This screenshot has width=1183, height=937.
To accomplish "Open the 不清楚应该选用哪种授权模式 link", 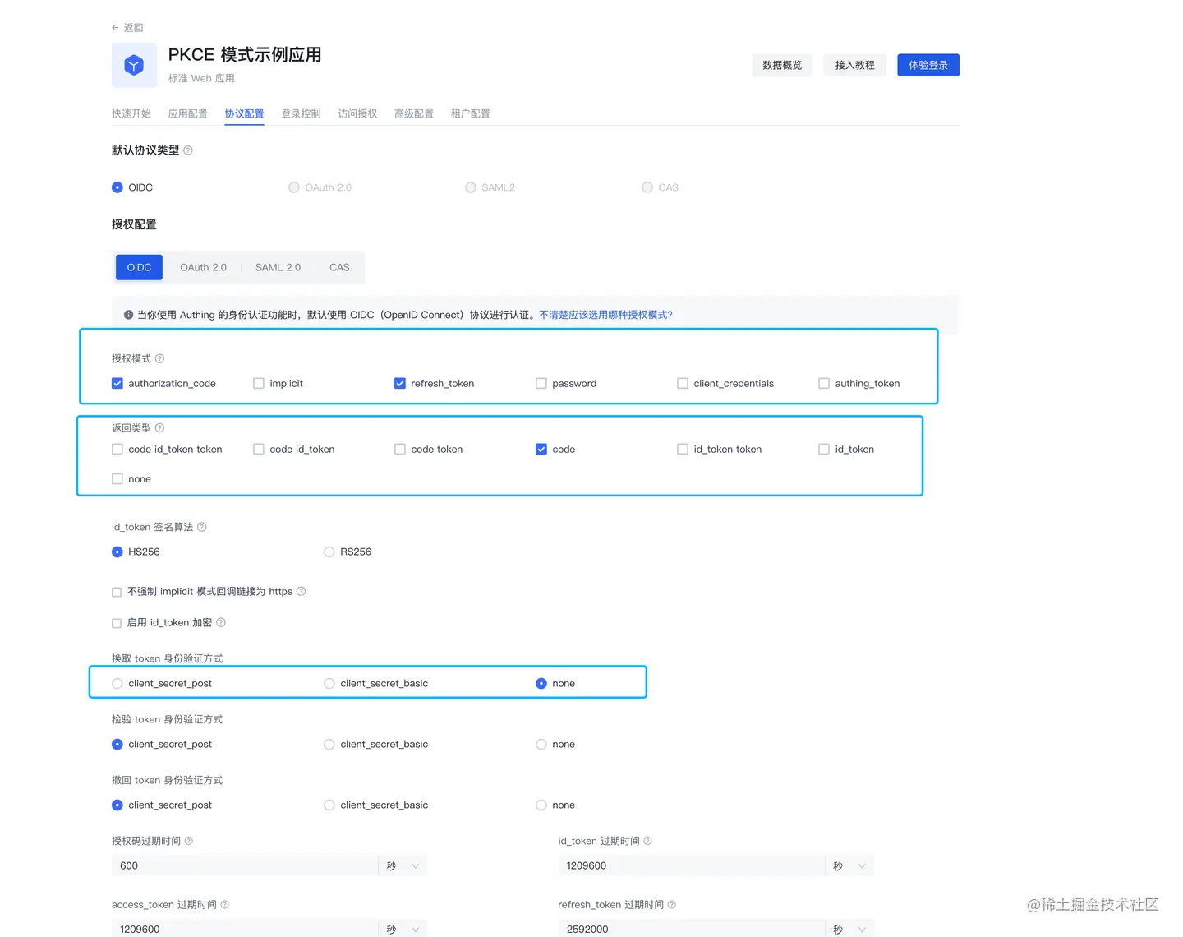I will click(606, 315).
